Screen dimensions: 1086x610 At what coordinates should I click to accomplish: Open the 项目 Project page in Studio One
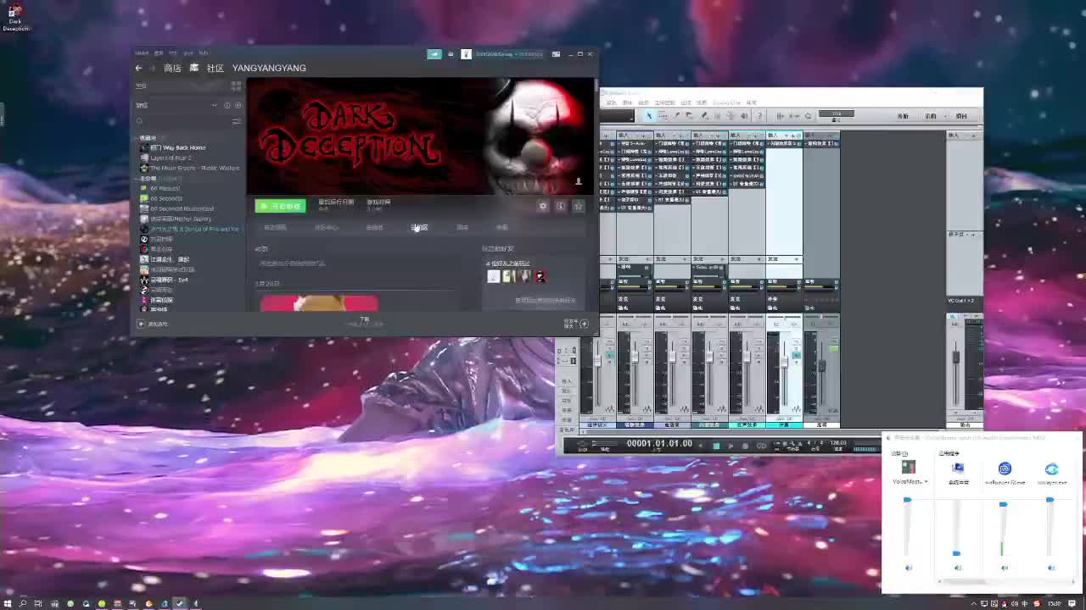(961, 116)
